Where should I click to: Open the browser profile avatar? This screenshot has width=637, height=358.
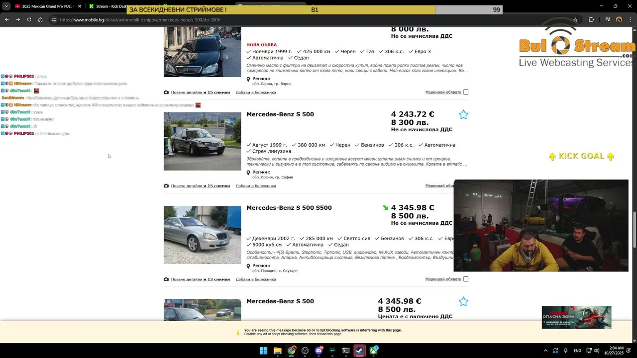point(619,19)
